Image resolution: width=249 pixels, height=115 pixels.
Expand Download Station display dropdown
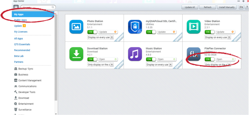100,65
